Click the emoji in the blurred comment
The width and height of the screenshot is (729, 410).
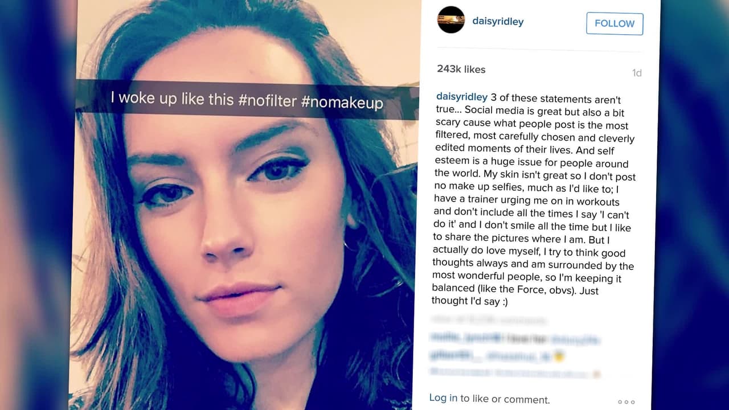(x=559, y=356)
